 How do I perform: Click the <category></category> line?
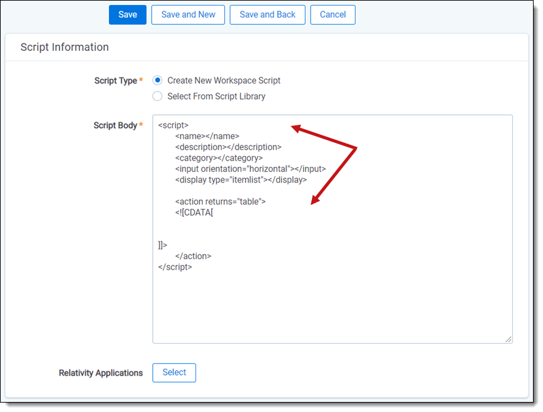[x=219, y=158]
